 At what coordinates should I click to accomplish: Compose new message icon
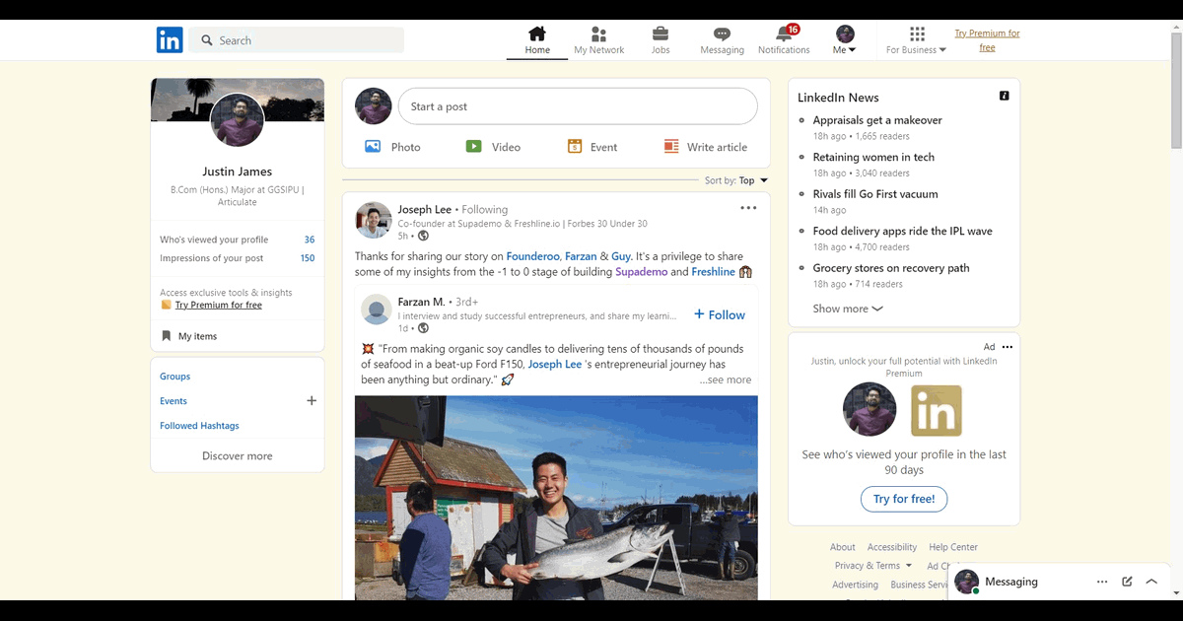point(1127,582)
